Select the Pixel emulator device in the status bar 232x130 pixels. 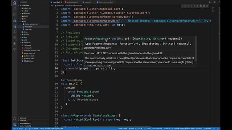tap(188, 129)
